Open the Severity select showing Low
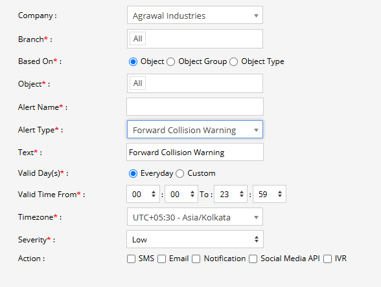Screen dimensions: 381x287 195,239
